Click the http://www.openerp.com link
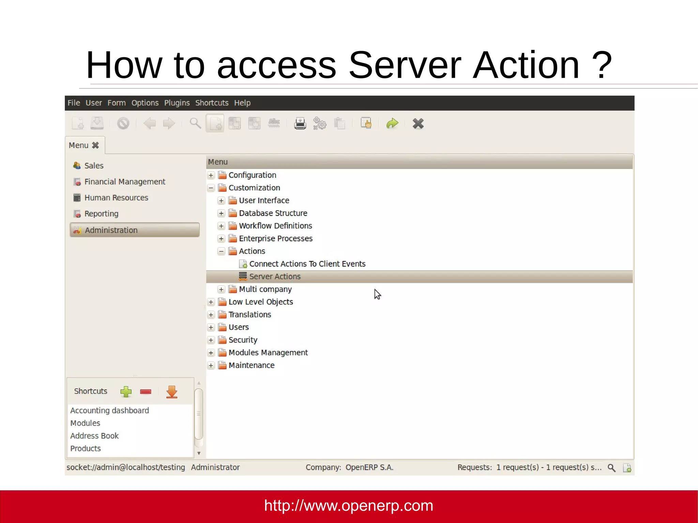Image resolution: width=698 pixels, height=523 pixels. [x=349, y=506]
